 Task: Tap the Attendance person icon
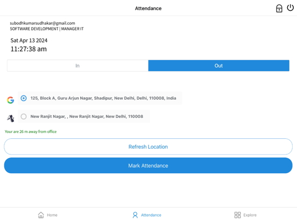click(135, 215)
